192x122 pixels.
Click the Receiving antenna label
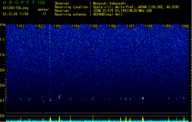(x=70, y=14)
